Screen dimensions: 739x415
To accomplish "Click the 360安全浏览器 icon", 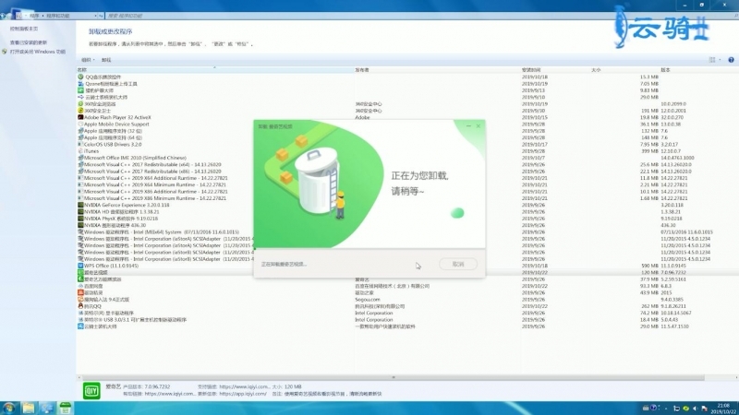I will coord(80,103).
